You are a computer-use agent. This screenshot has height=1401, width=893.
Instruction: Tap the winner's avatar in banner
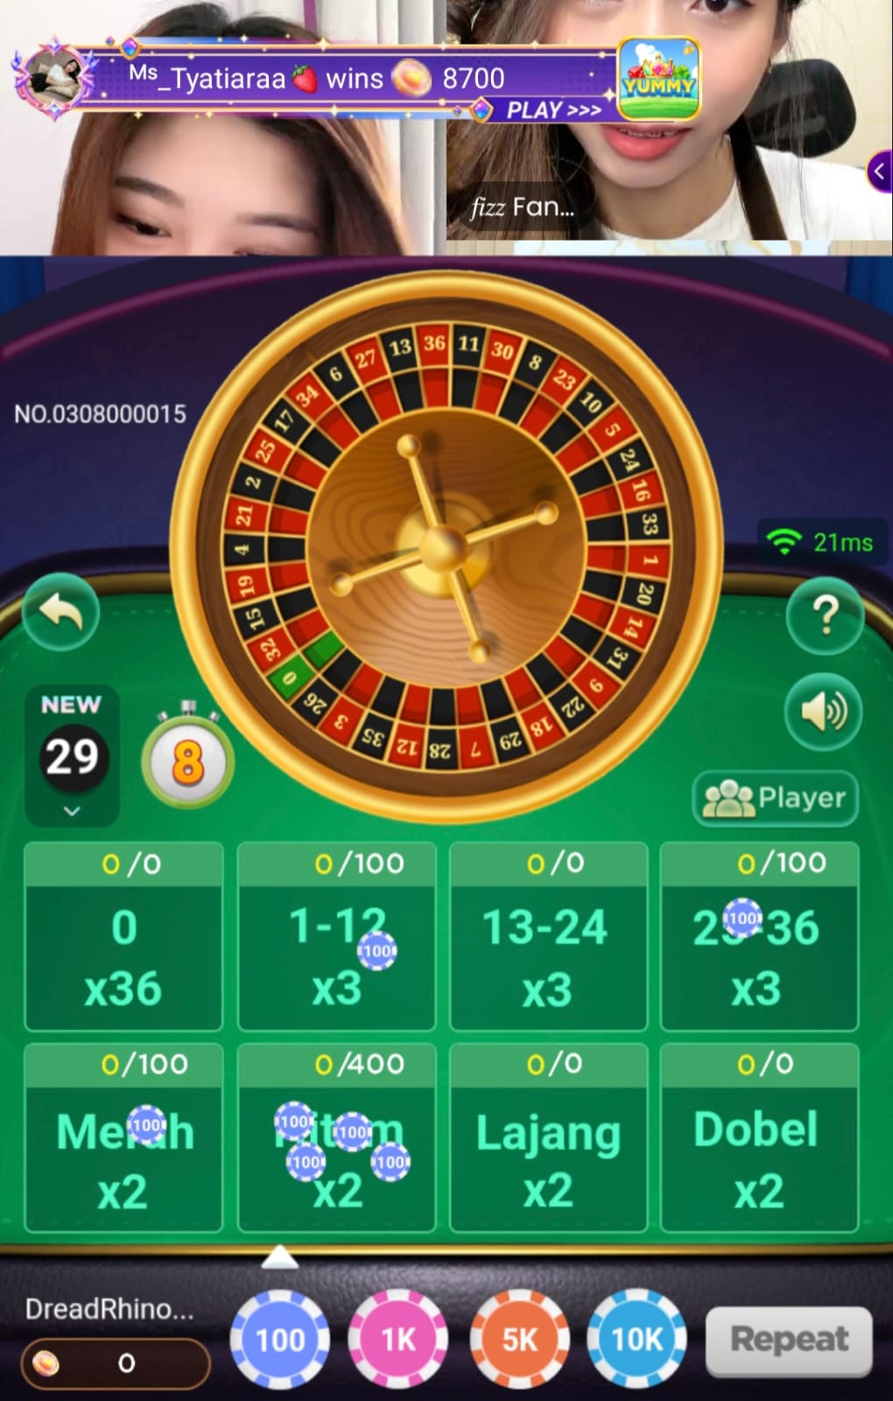(x=55, y=78)
